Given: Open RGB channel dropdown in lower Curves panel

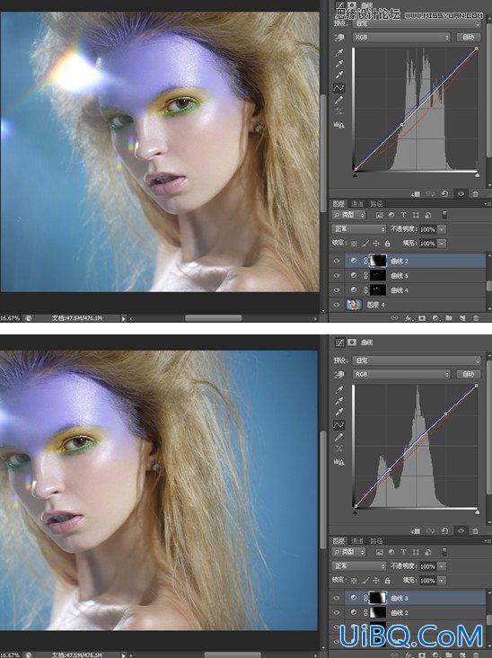Looking at the screenshot, I should (401, 374).
